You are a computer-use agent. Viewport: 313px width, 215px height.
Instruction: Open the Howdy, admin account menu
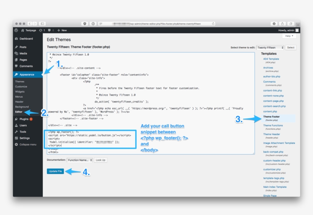point(288,30)
